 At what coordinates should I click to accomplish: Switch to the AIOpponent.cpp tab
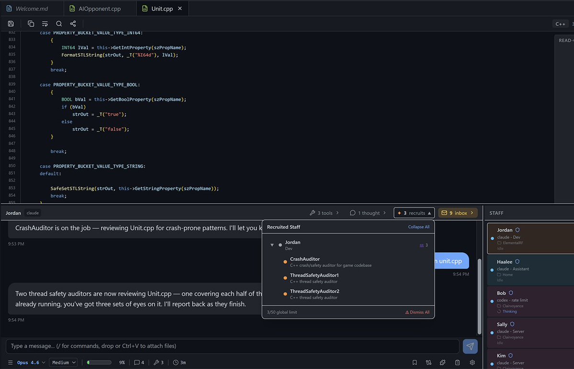point(100,9)
